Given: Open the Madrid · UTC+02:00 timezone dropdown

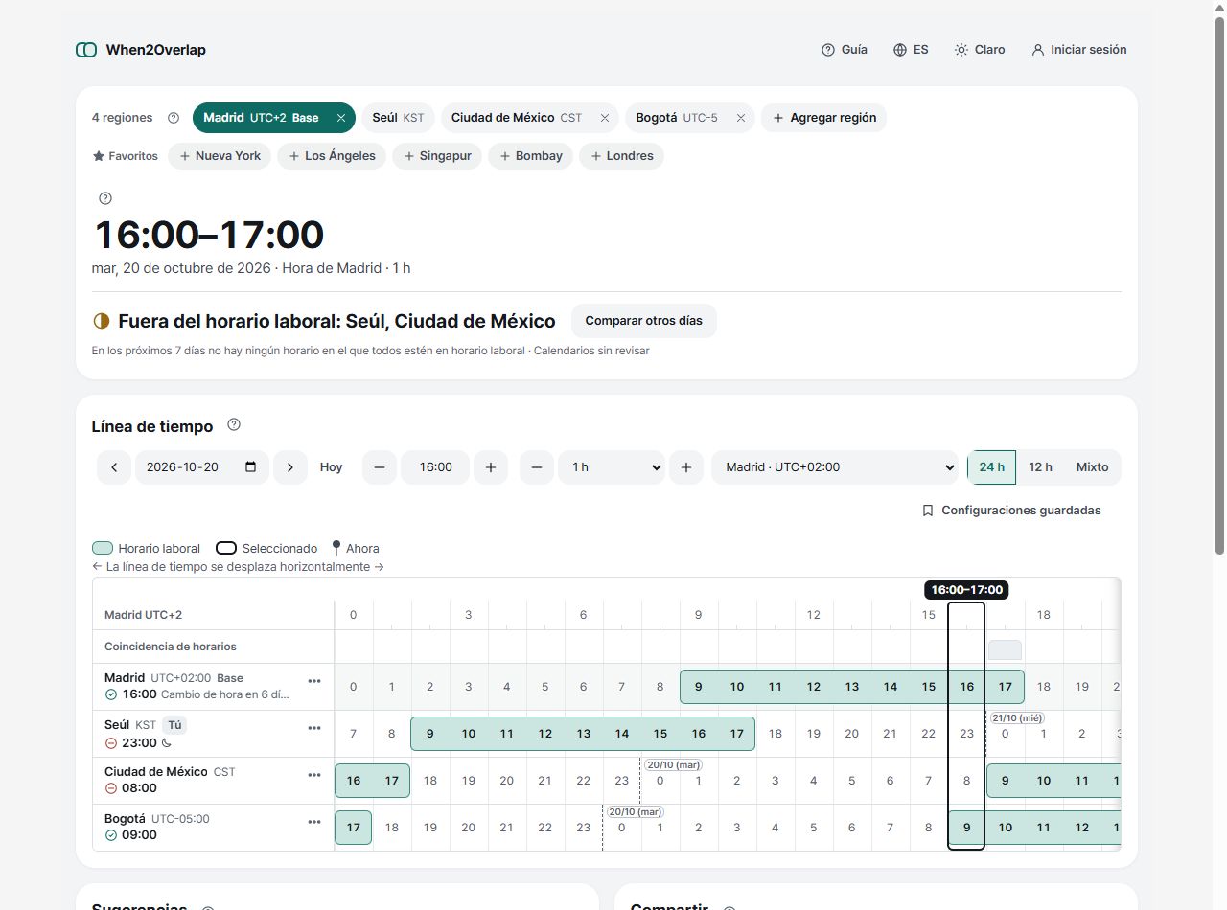Looking at the screenshot, I should coord(835,467).
